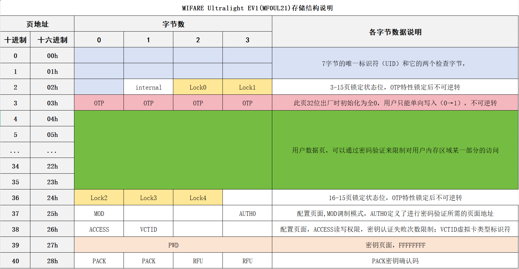Select the yellow Lock1 cell

[x=247, y=87]
